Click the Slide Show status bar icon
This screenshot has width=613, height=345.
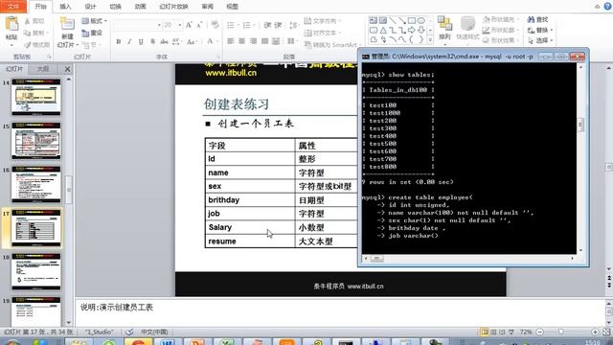click(x=511, y=333)
